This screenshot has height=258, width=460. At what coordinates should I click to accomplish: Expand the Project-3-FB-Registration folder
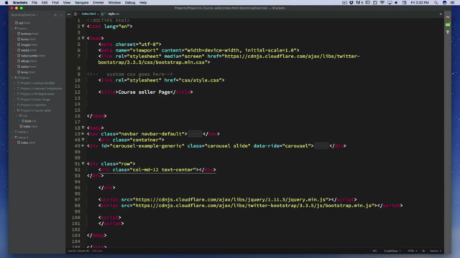click(x=37, y=94)
